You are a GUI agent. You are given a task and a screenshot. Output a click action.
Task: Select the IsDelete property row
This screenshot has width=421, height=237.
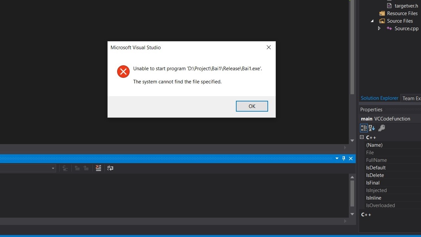coord(393,175)
